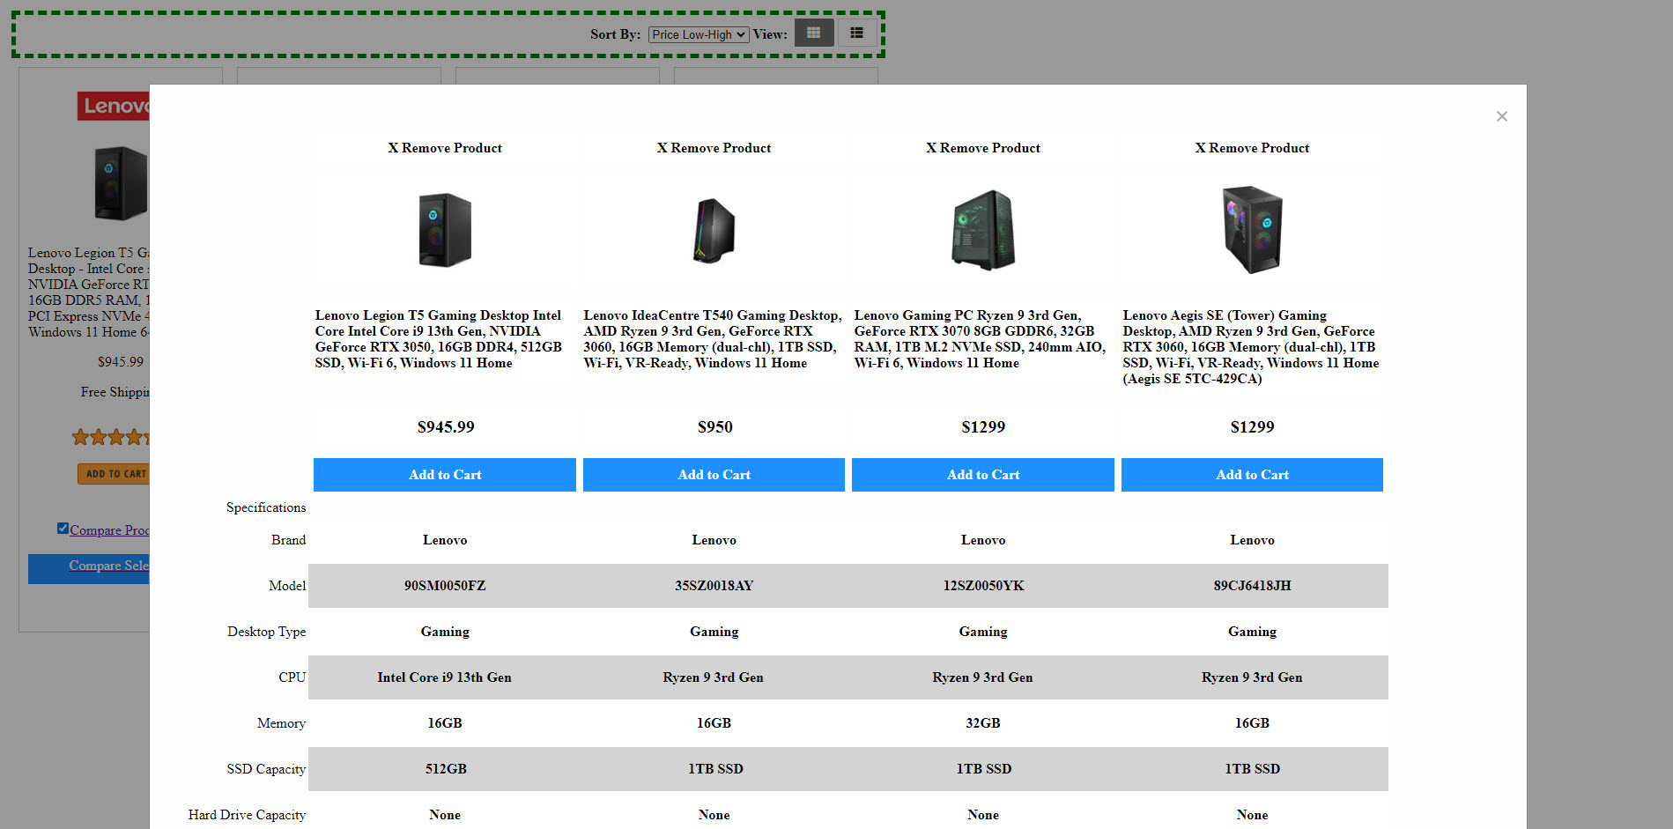Image resolution: width=1673 pixels, height=829 pixels.
Task: Close the product comparison popup
Action: 1501,116
